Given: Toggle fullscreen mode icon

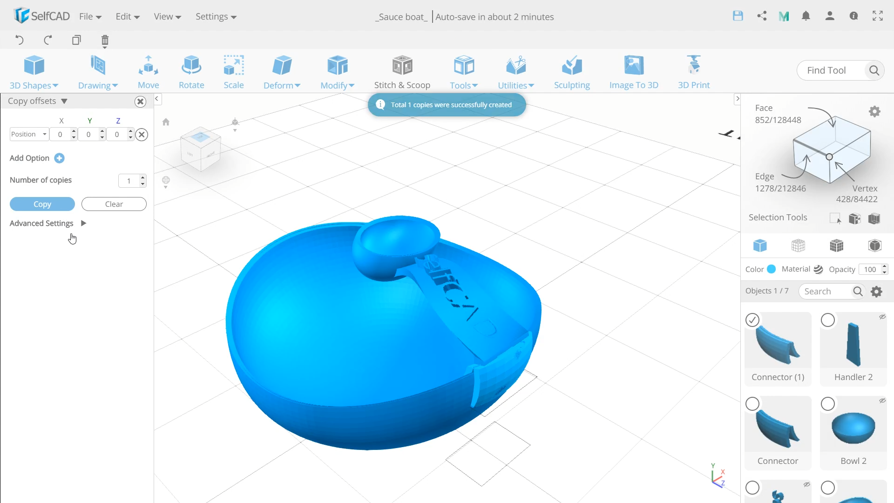Looking at the screenshot, I should [x=878, y=16].
